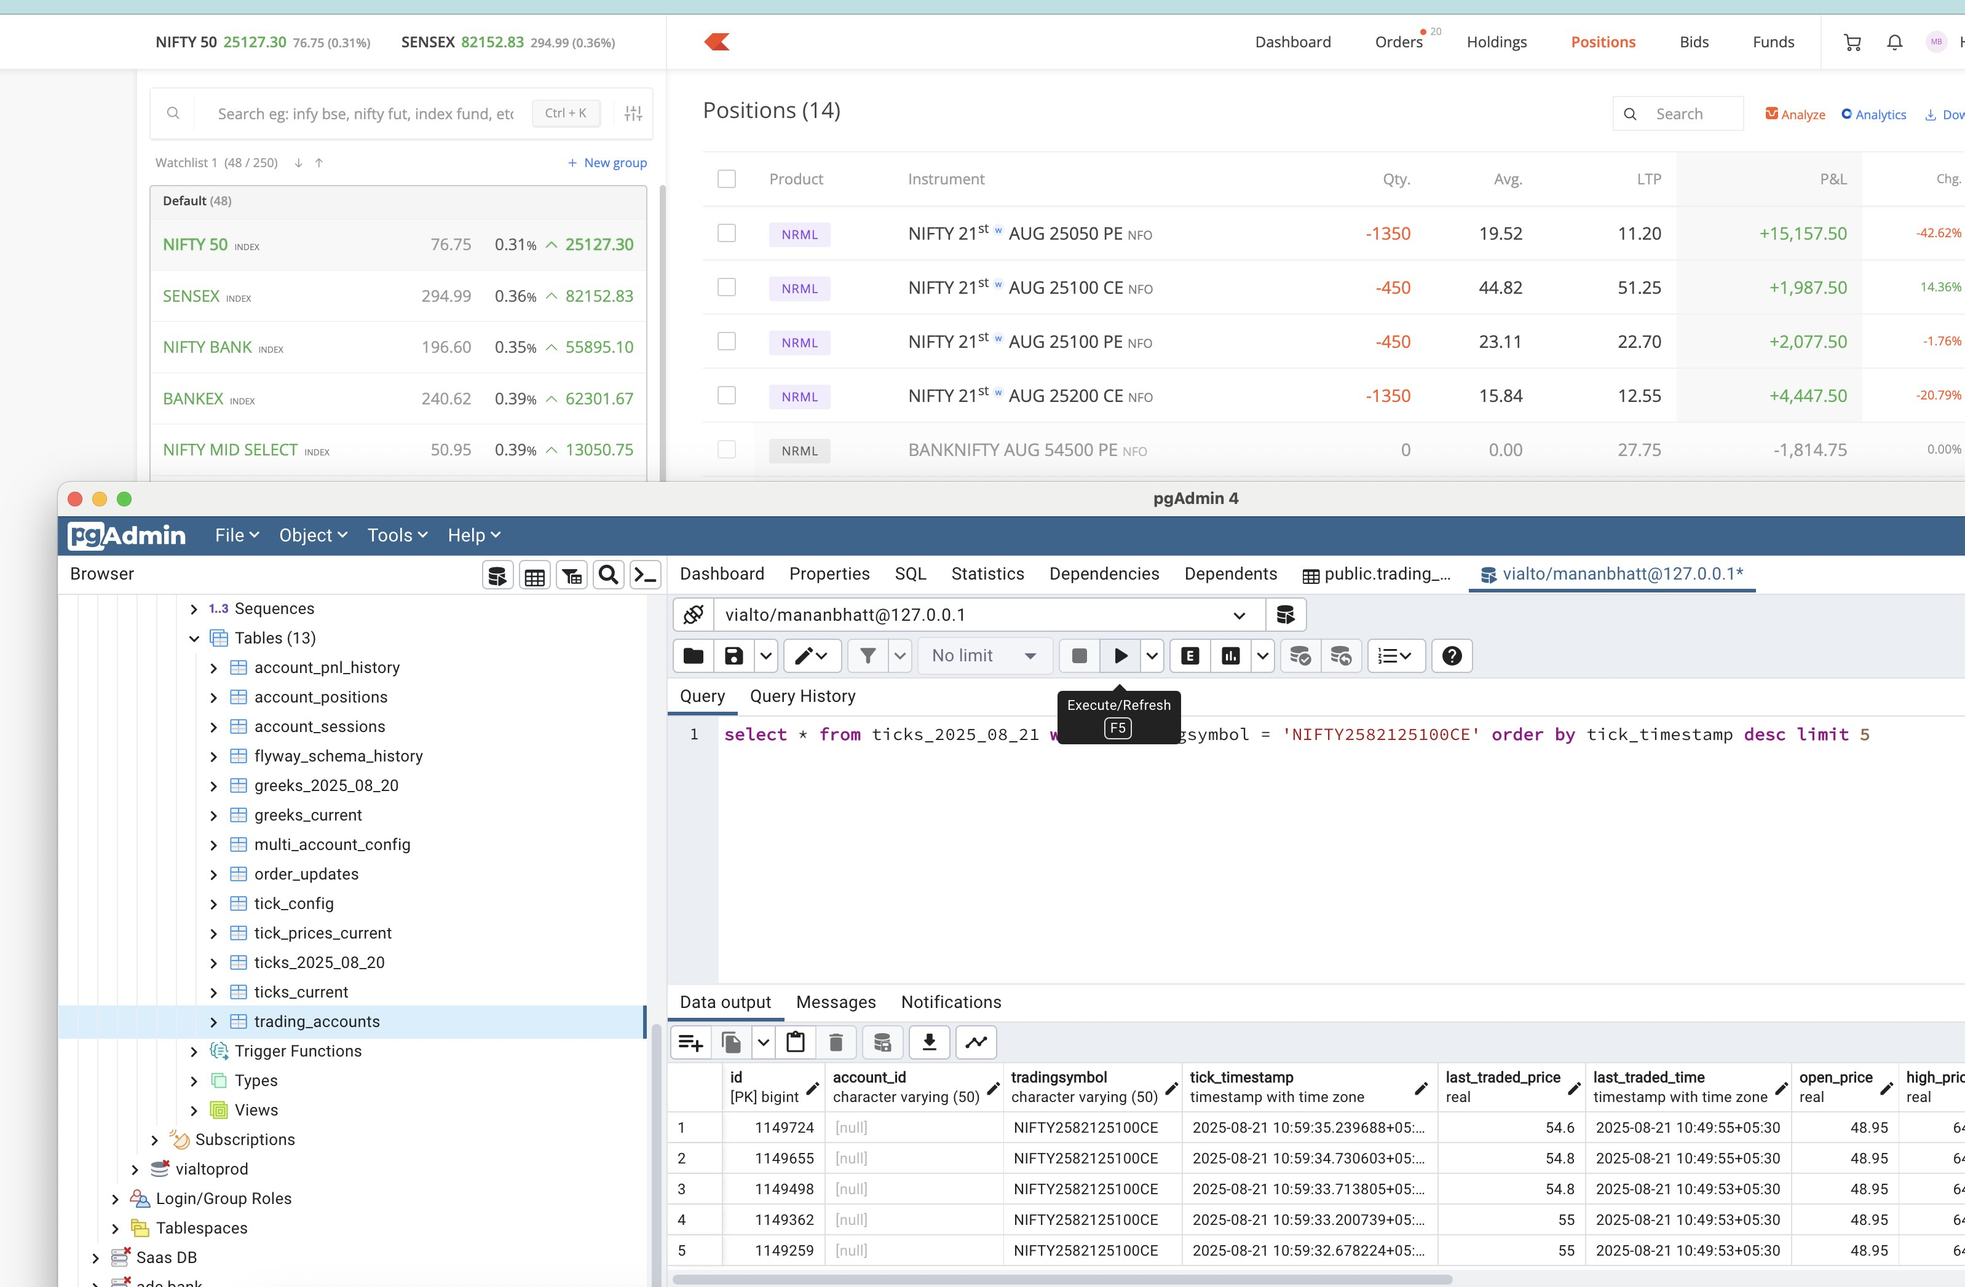The height and width of the screenshot is (1287, 1965).
Task: Click the Edit pencil toolbar button
Action: click(x=812, y=655)
